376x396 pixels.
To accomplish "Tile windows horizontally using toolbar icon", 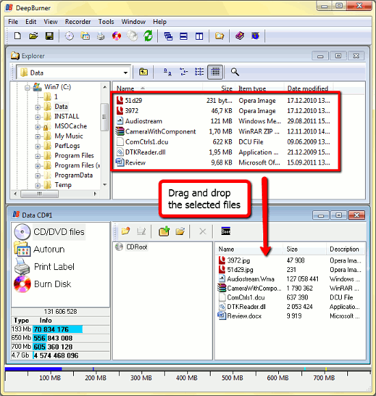I will [x=183, y=36].
